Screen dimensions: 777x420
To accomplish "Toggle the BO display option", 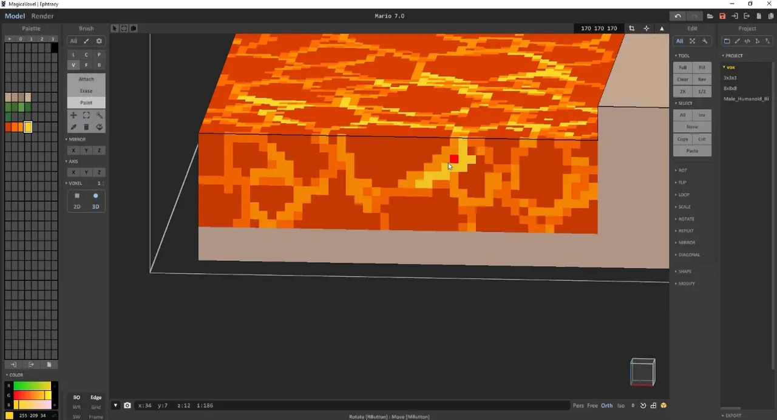I will [x=76, y=398].
